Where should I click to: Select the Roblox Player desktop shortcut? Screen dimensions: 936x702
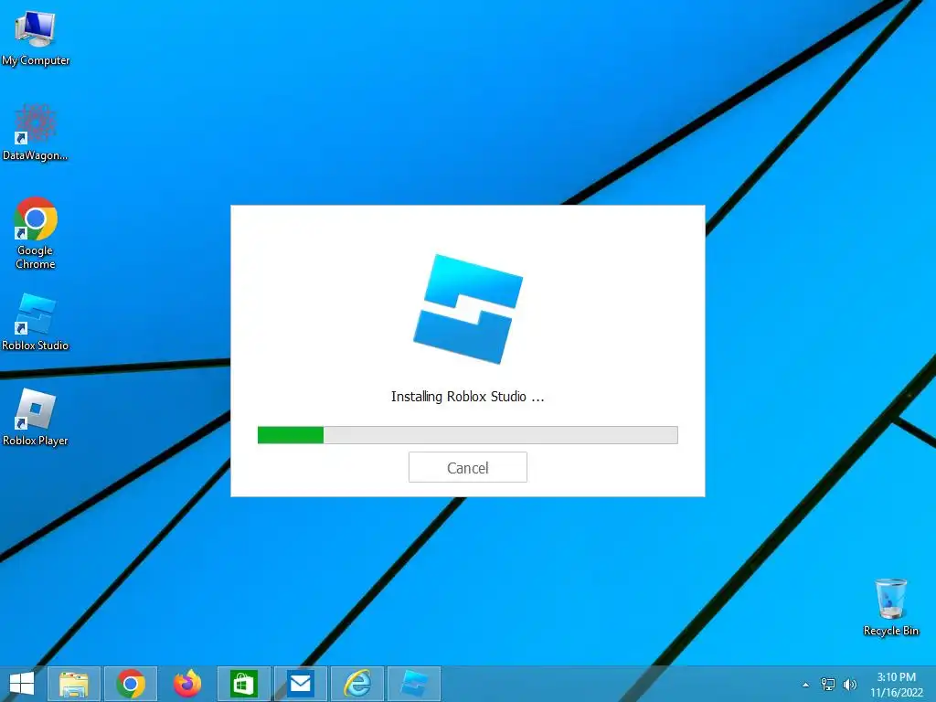point(36,417)
